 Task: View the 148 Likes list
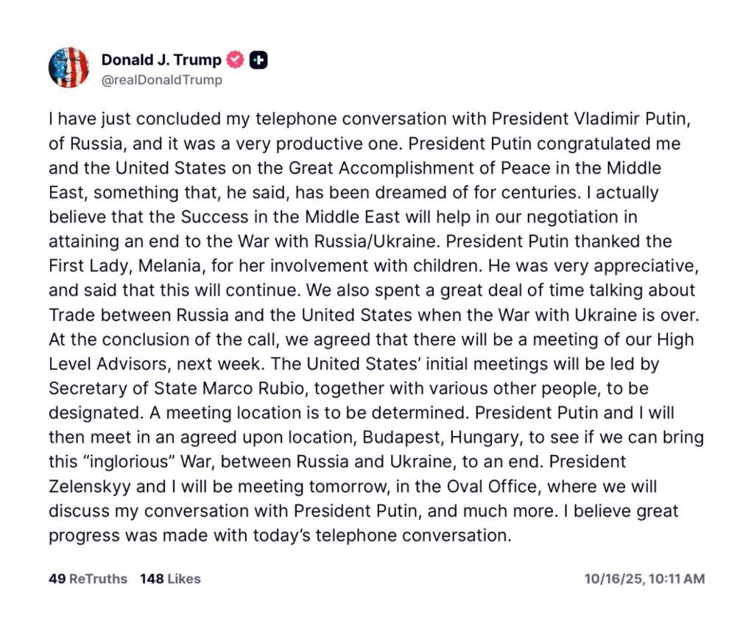click(170, 579)
